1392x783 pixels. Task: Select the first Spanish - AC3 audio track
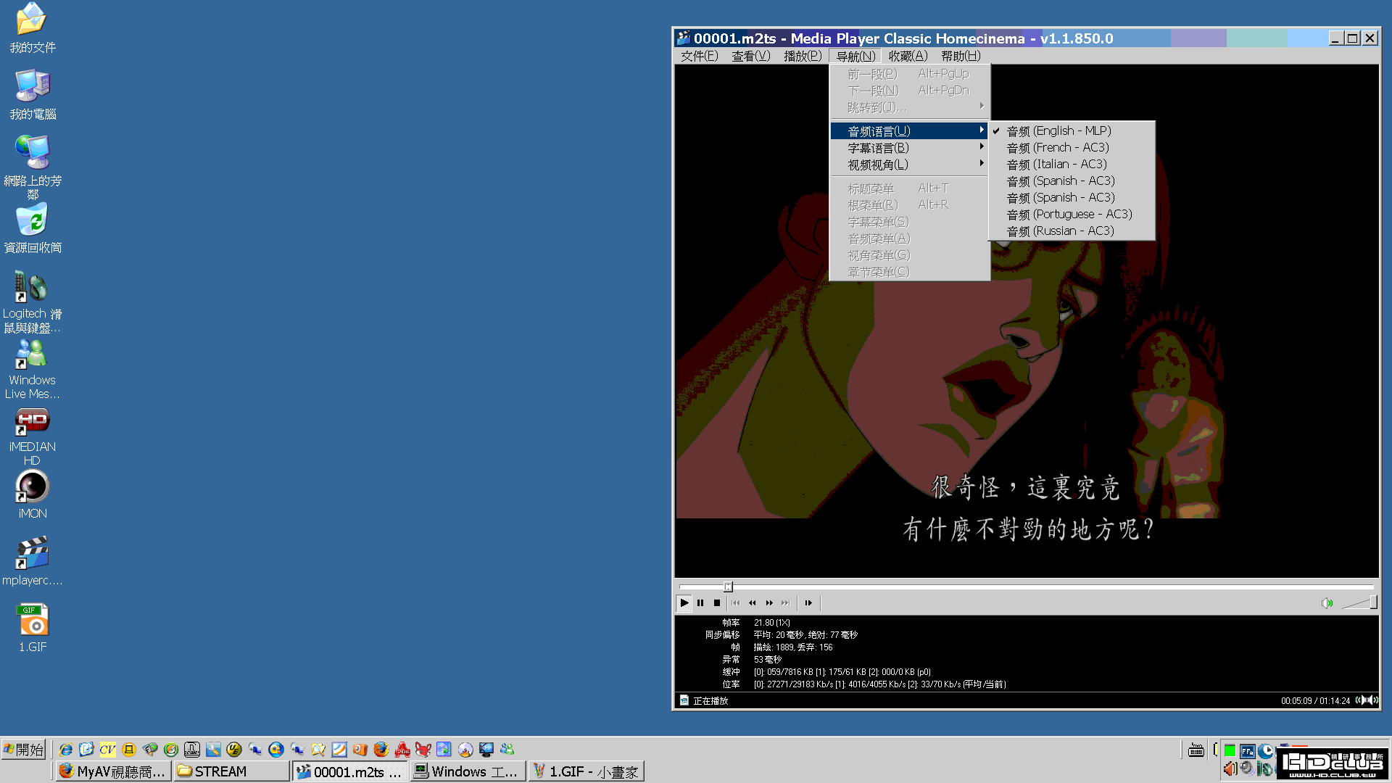click(1072, 181)
